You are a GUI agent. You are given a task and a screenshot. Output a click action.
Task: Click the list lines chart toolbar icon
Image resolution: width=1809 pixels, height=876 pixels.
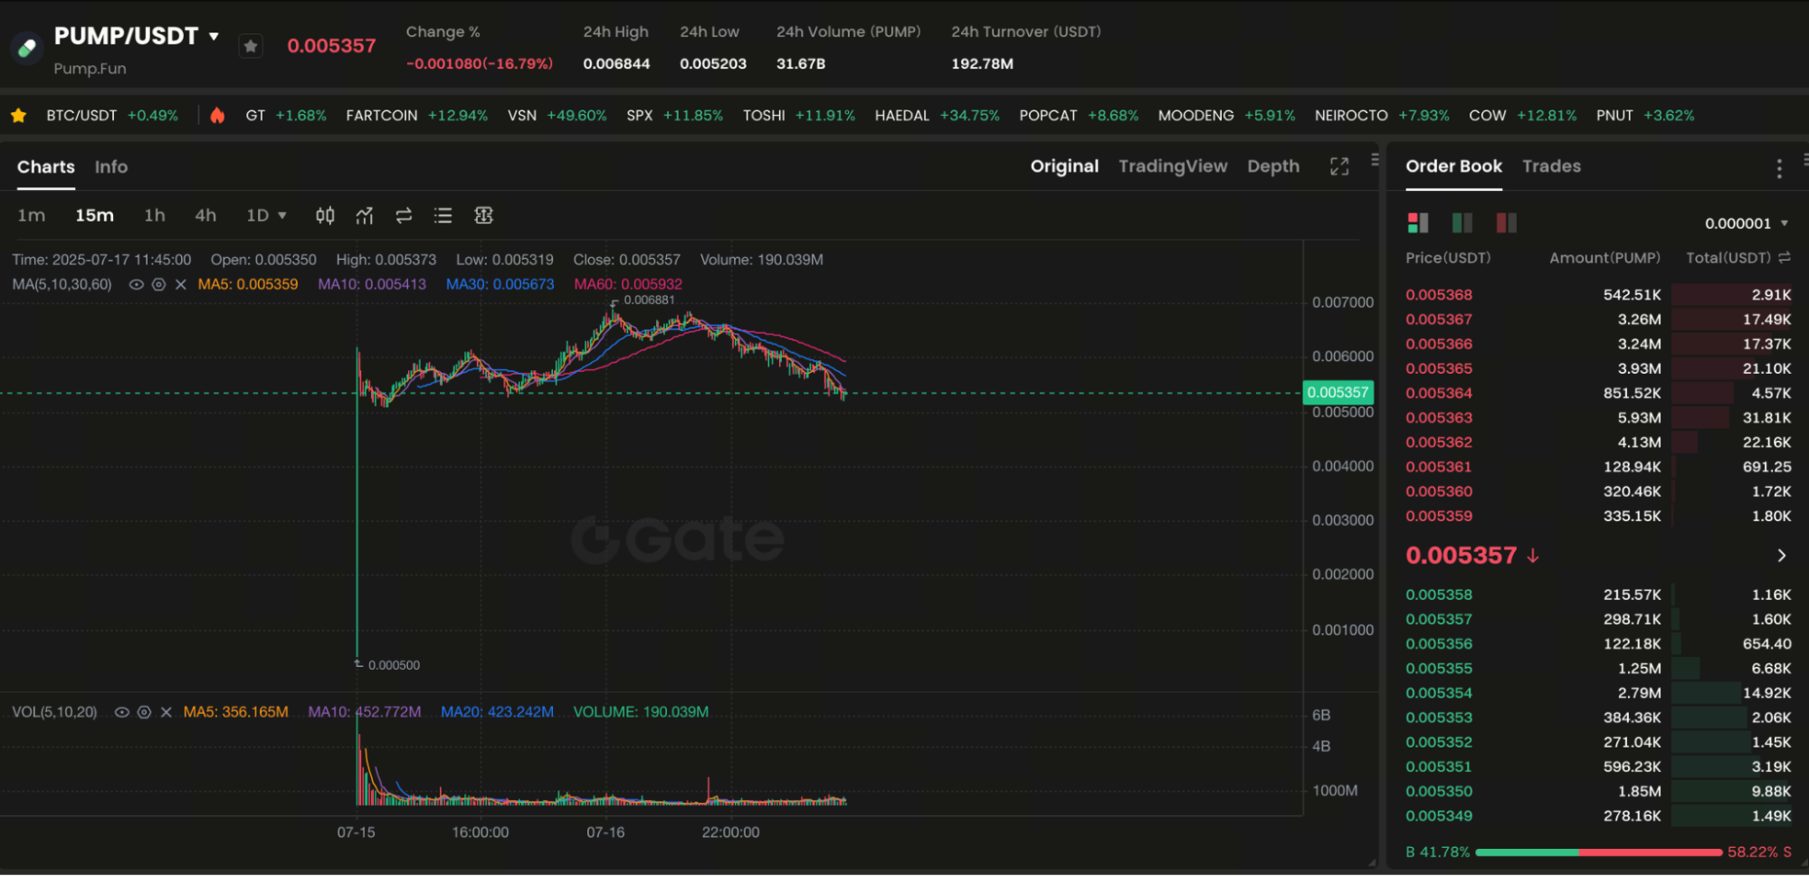(443, 215)
